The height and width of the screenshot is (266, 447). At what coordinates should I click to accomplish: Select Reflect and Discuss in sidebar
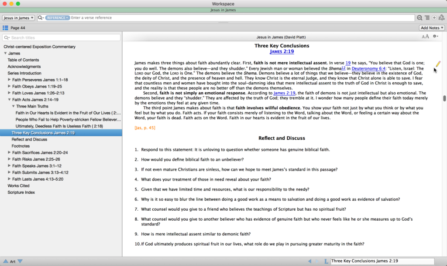29,139
